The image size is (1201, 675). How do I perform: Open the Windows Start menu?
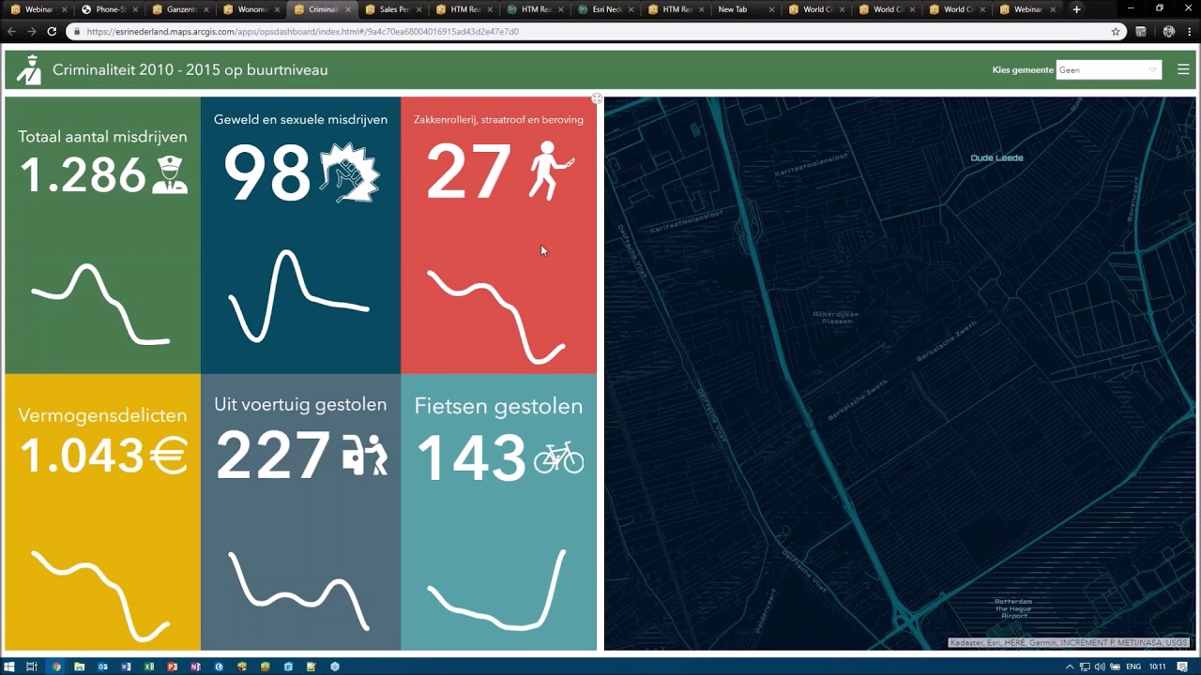click(9, 667)
